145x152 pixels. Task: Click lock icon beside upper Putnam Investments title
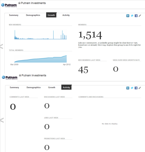tap(19, 3)
